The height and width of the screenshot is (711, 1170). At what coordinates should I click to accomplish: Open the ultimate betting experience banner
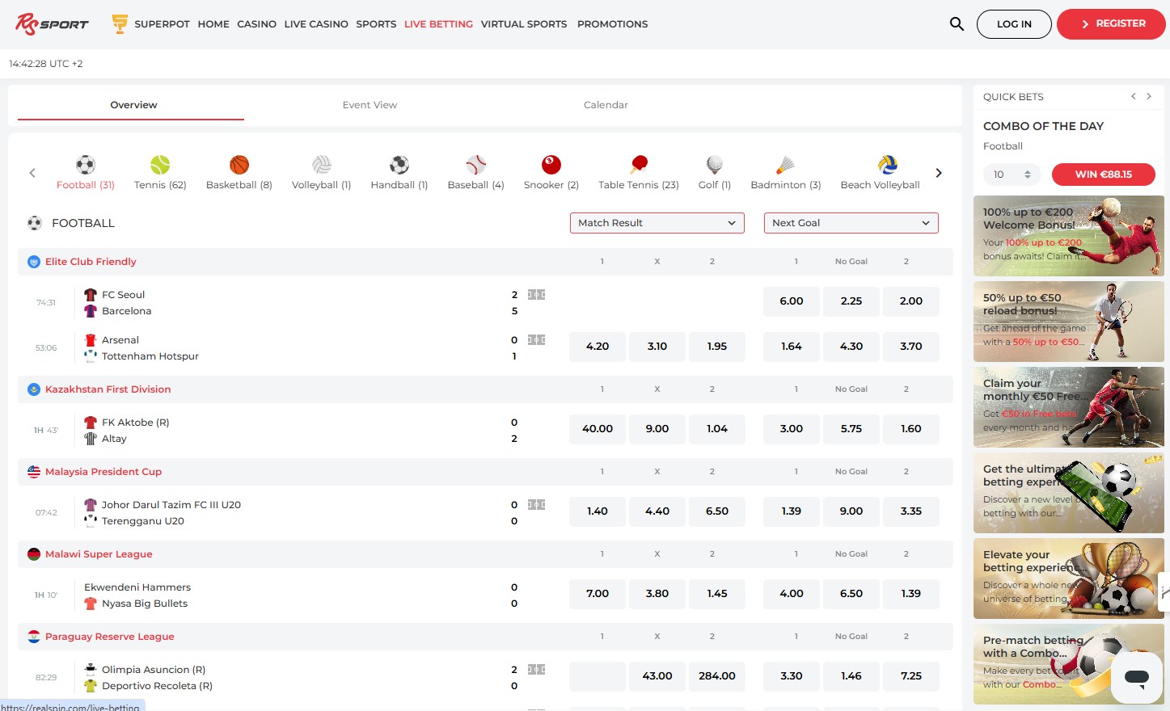coord(1069,493)
